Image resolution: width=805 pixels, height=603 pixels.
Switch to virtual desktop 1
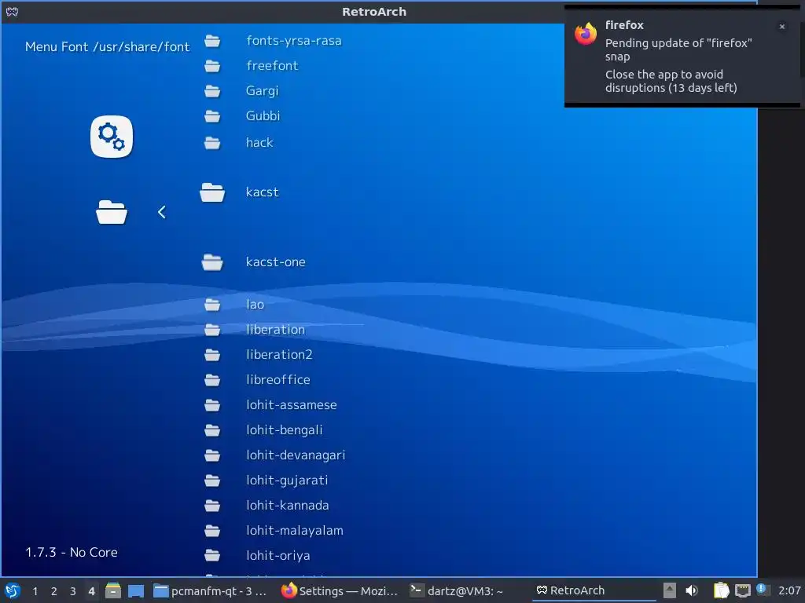tap(35, 591)
